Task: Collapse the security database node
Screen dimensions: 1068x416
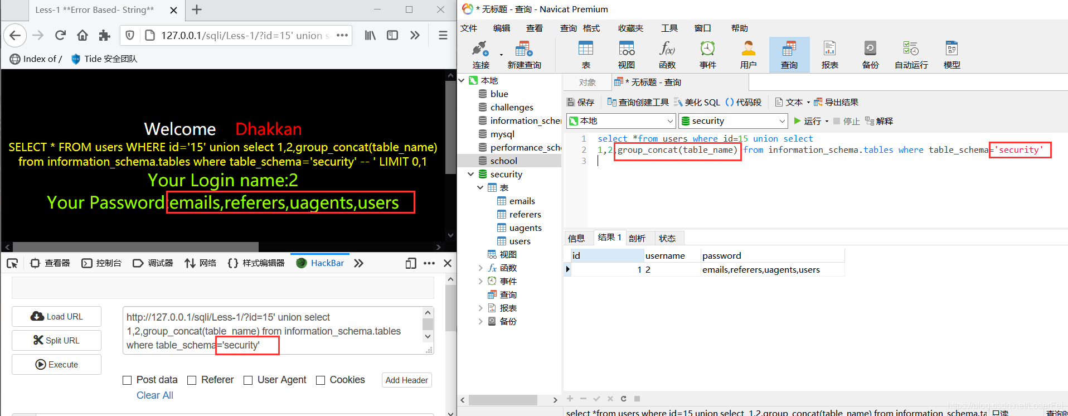Action: click(x=471, y=175)
